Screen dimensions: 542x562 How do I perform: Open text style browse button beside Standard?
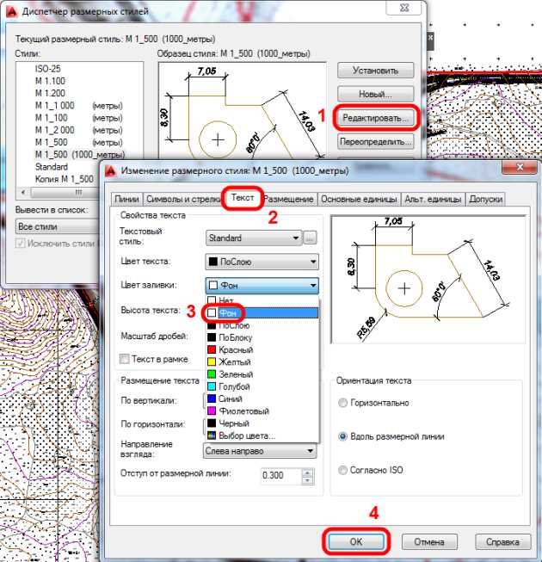pyautogui.click(x=310, y=238)
